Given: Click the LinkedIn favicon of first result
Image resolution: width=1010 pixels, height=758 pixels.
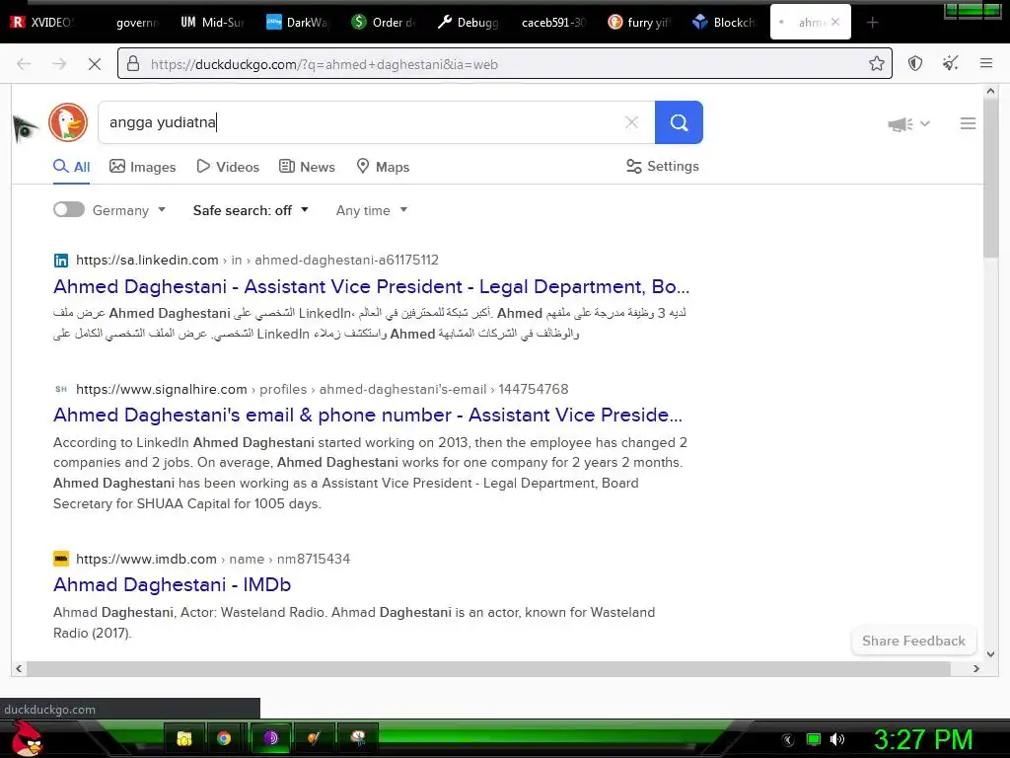Looking at the screenshot, I should coord(61,261).
